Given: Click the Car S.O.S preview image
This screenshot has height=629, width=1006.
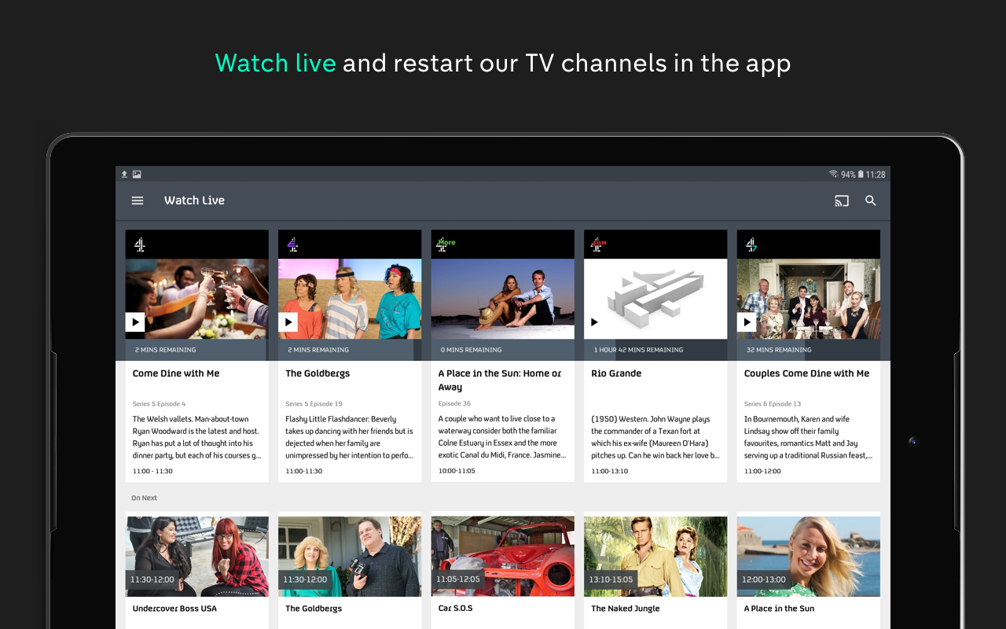Looking at the screenshot, I should (502, 556).
